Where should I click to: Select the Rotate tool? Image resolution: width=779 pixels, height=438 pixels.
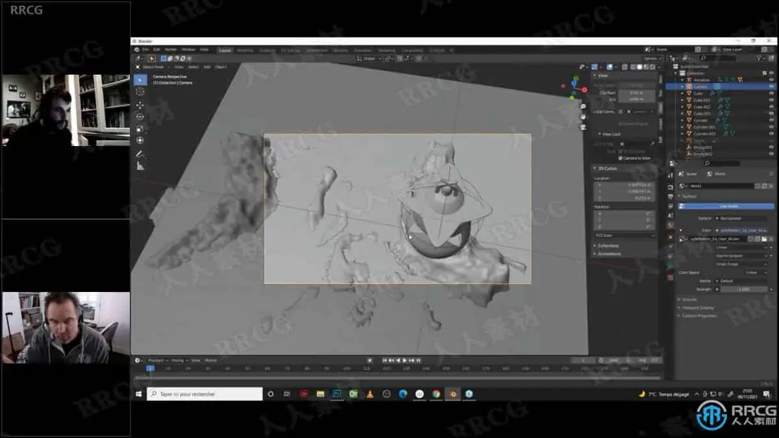coord(140,116)
